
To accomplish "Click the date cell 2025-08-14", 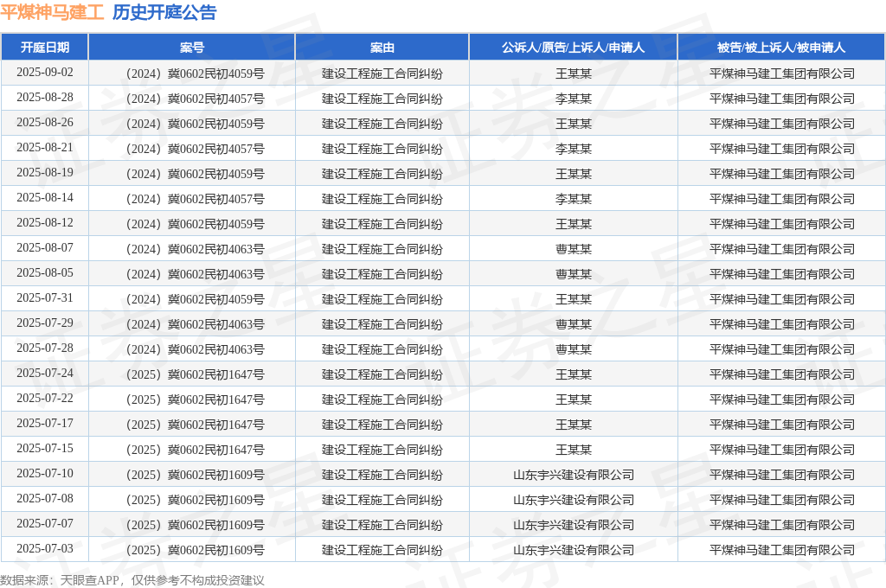I will click(45, 198).
